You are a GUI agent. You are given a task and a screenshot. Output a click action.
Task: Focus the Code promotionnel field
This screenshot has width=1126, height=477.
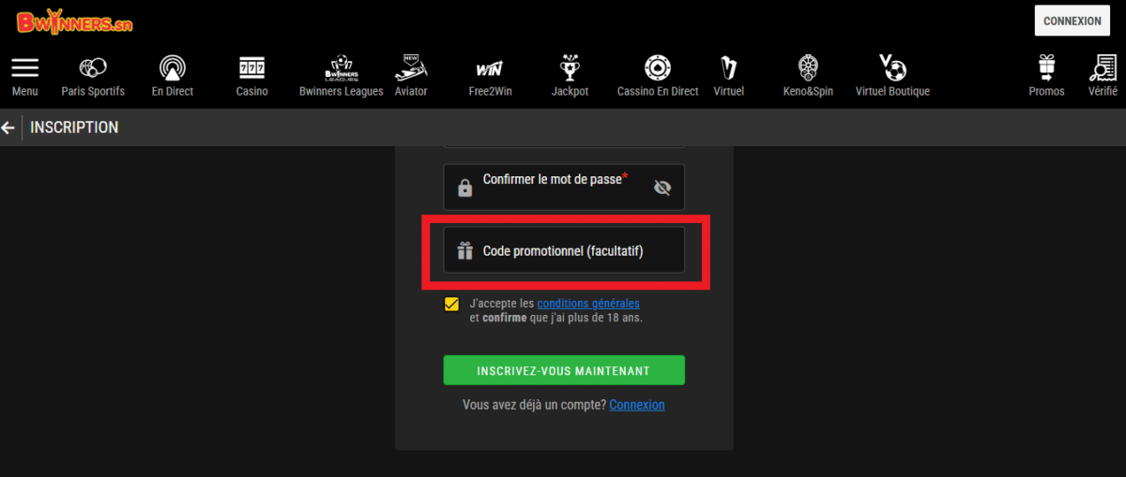coord(564,250)
